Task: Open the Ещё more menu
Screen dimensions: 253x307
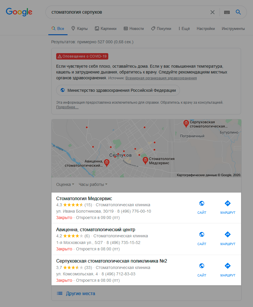Action: pyautogui.click(x=184, y=28)
